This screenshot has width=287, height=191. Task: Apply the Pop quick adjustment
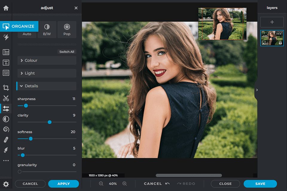pyautogui.click(x=67, y=30)
